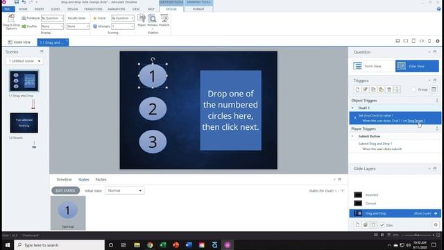
Task: Switch to the Notes tab
Action: (x=101, y=179)
